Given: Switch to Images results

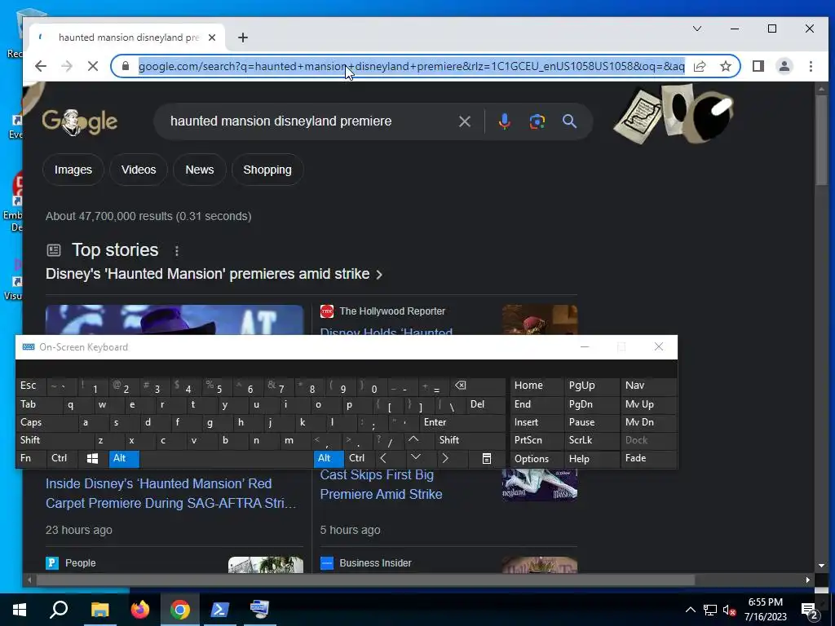Looking at the screenshot, I should point(73,170).
